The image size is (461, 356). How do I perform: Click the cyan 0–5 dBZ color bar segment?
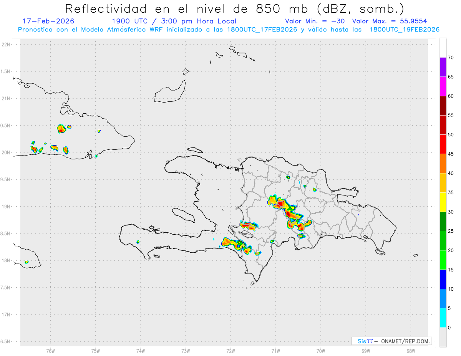point(443,318)
